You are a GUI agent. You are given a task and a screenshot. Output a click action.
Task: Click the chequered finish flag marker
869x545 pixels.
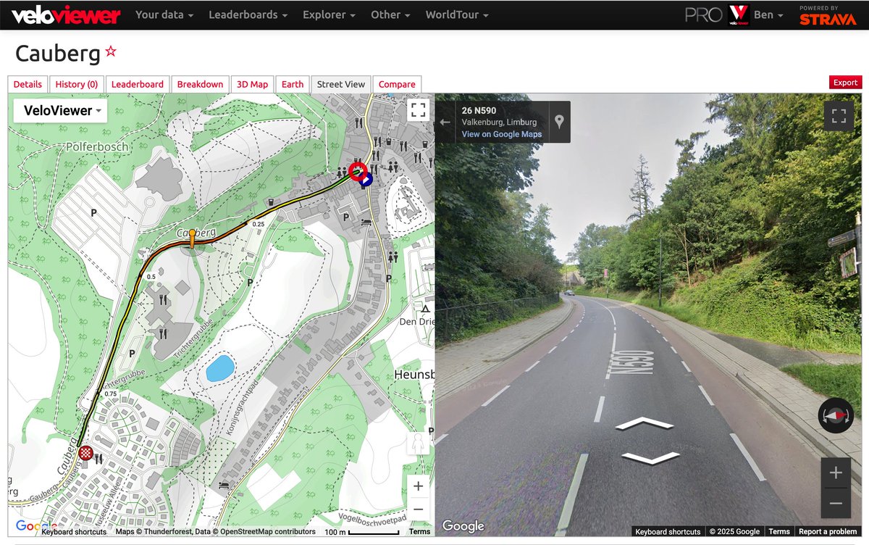click(x=85, y=454)
